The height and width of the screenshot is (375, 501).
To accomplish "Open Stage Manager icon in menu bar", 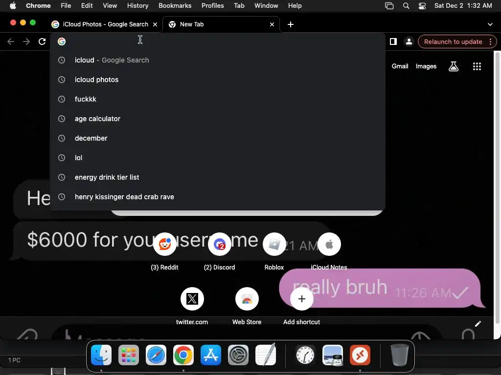I will tap(389, 6).
